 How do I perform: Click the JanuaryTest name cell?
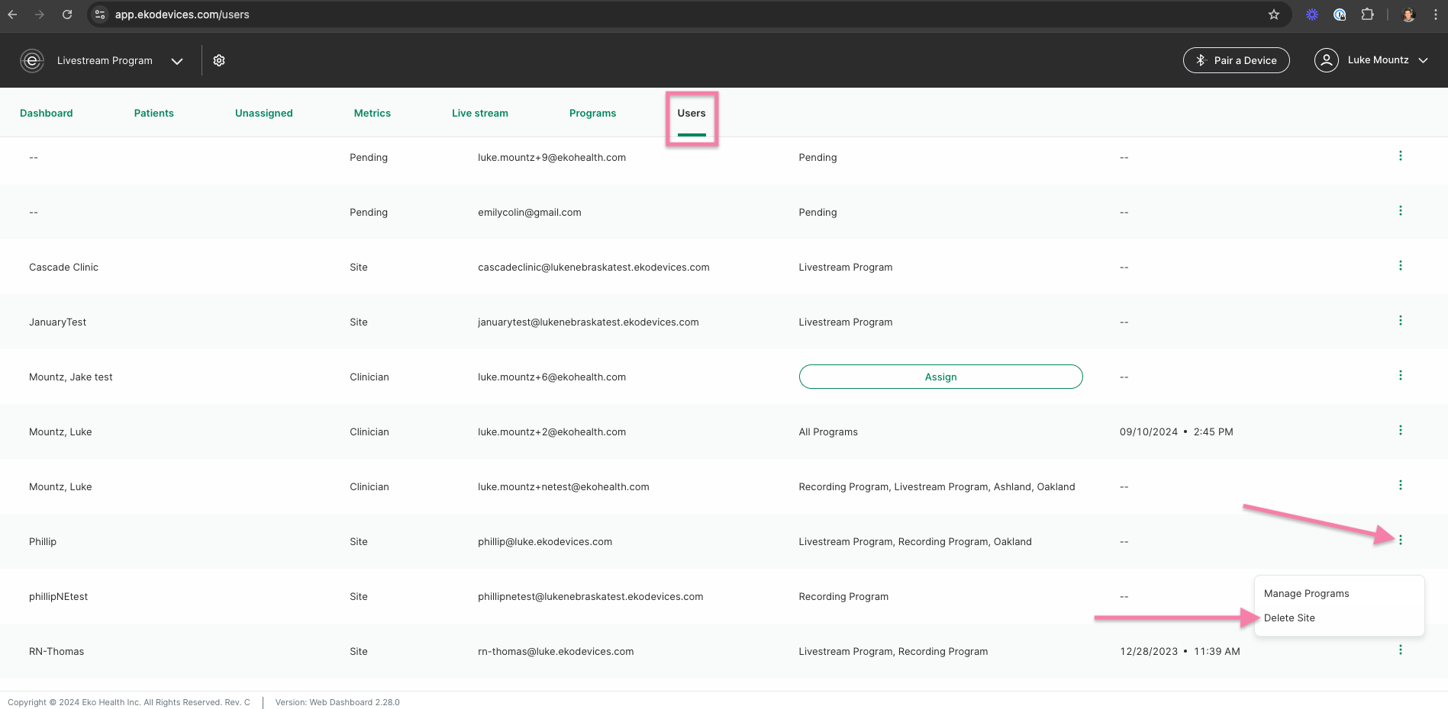tap(58, 322)
